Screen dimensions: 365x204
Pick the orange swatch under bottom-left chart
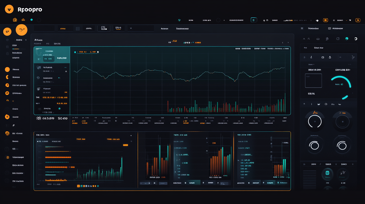coord(78,186)
